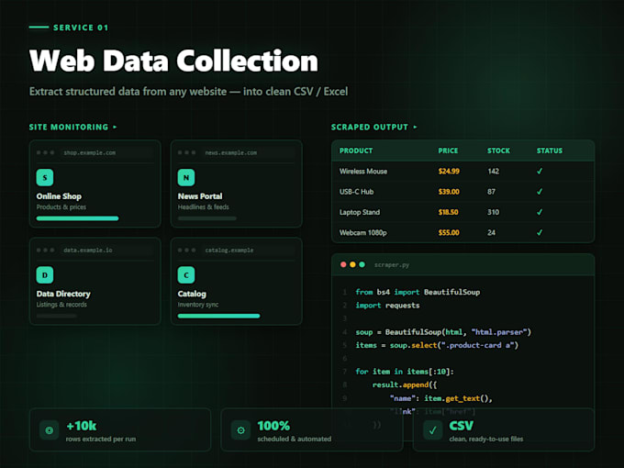The width and height of the screenshot is (624, 468).
Task: Click the Online Shop progress bar
Action: [x=77, y=218]
